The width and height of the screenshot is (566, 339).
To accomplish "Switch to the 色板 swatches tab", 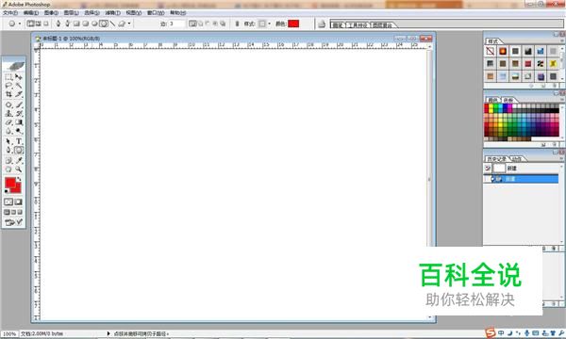I will tap(508, 100).
